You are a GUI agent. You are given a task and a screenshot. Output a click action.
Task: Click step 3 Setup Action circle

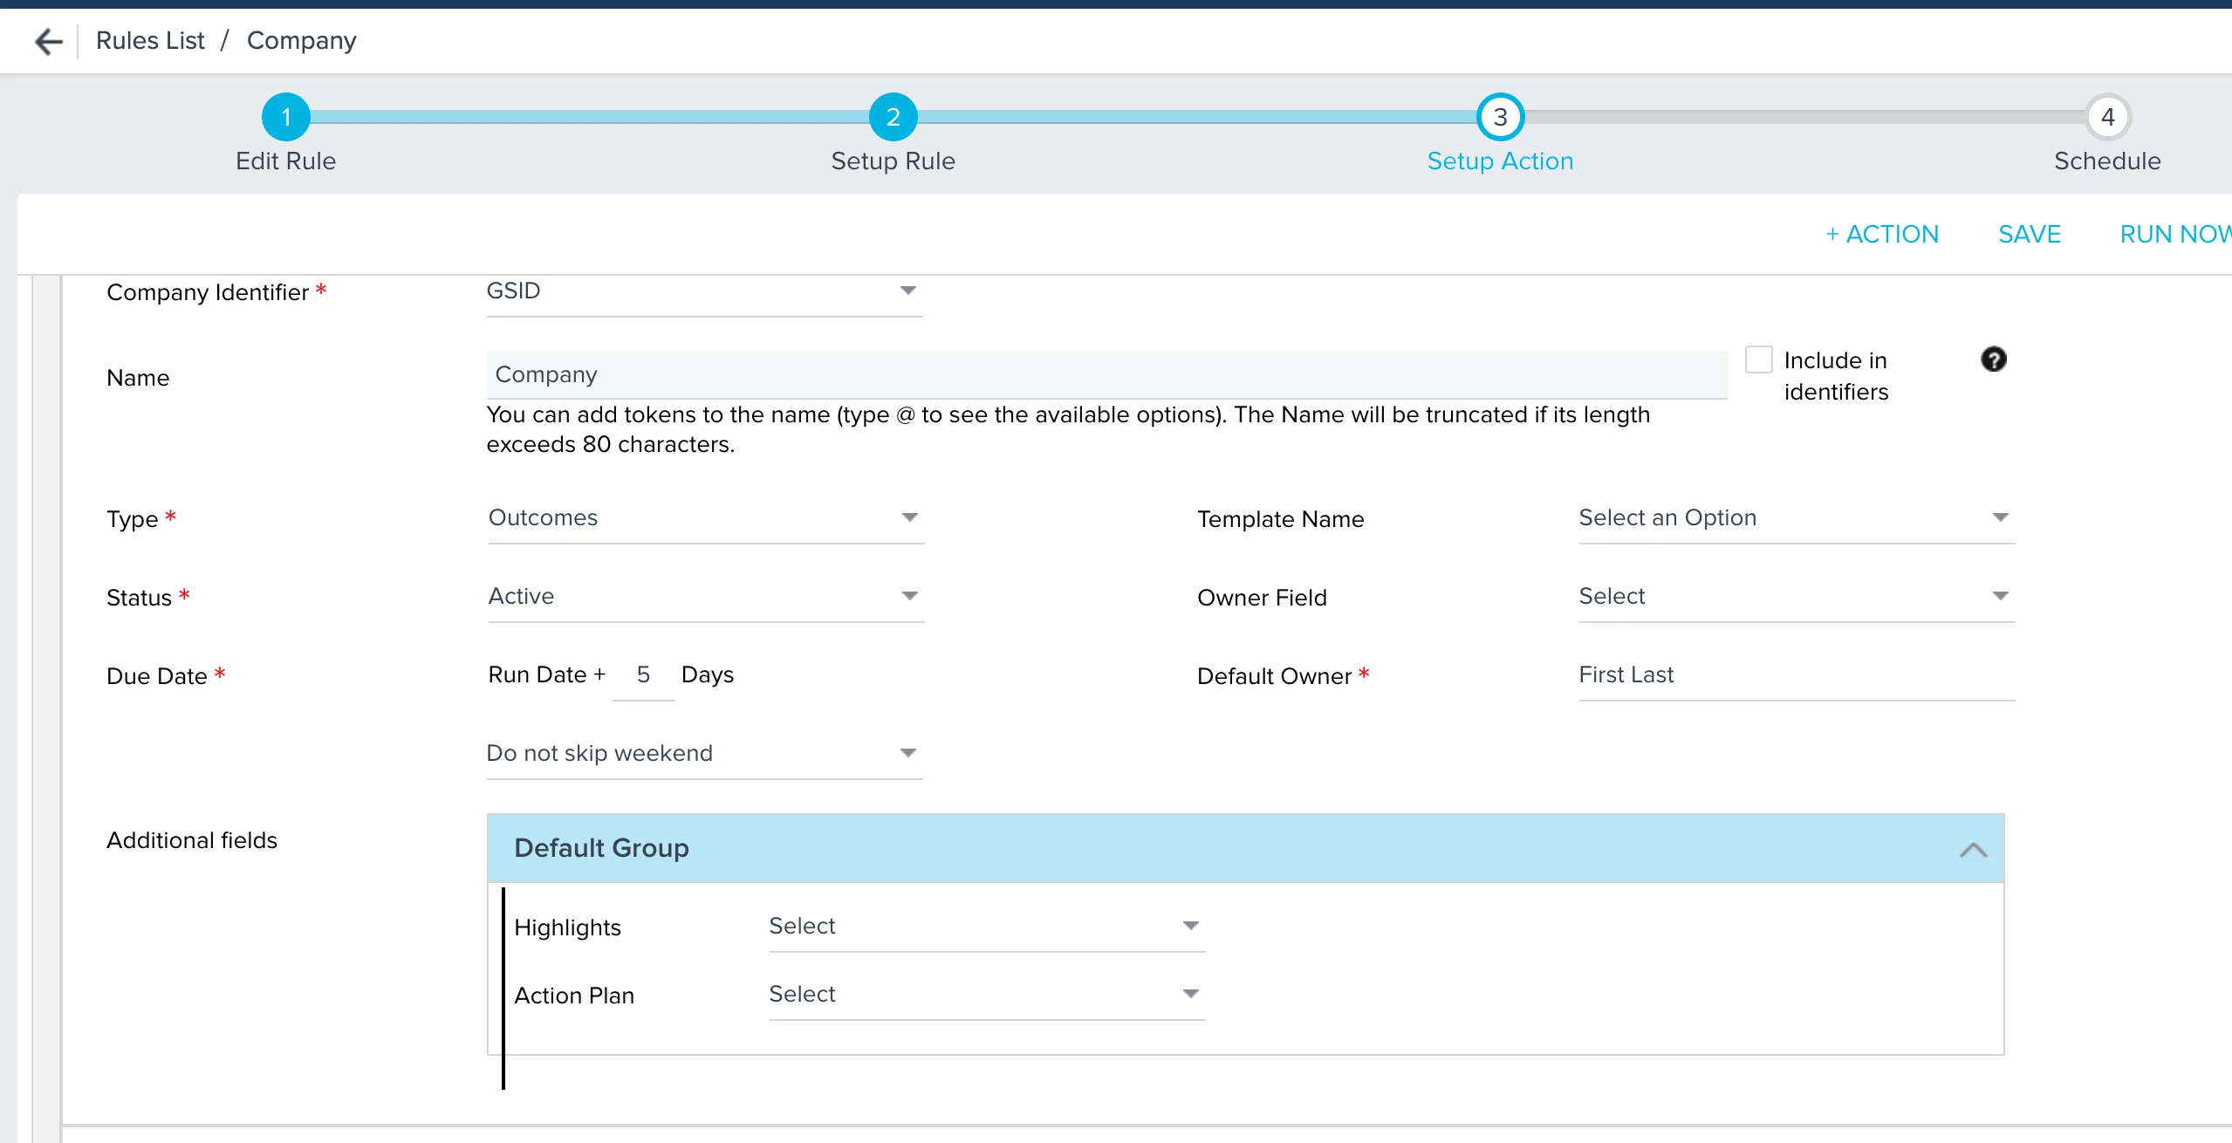(x=1500, y=117)
